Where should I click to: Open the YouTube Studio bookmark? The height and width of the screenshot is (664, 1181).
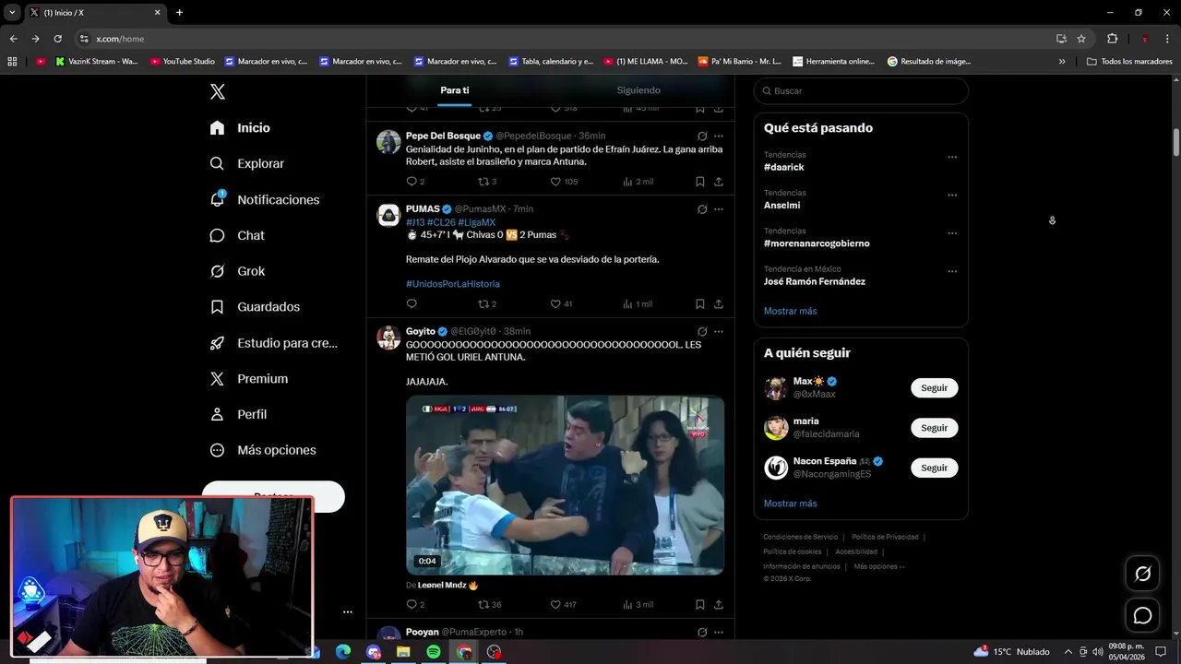pos(182,62)
